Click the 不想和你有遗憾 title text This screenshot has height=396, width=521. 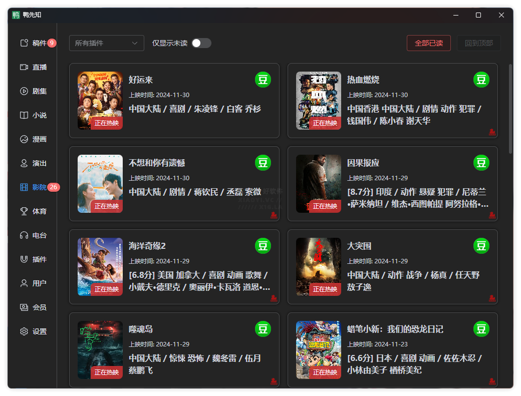coord(157,163)
